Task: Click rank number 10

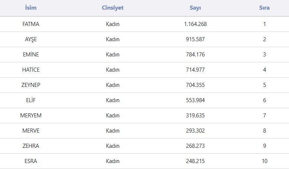Action: click(x=264, y=161)
